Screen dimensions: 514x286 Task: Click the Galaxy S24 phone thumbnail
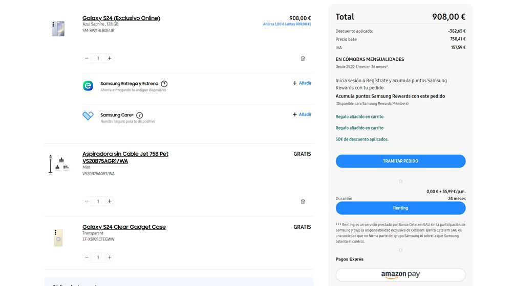(x=58, y=29)
